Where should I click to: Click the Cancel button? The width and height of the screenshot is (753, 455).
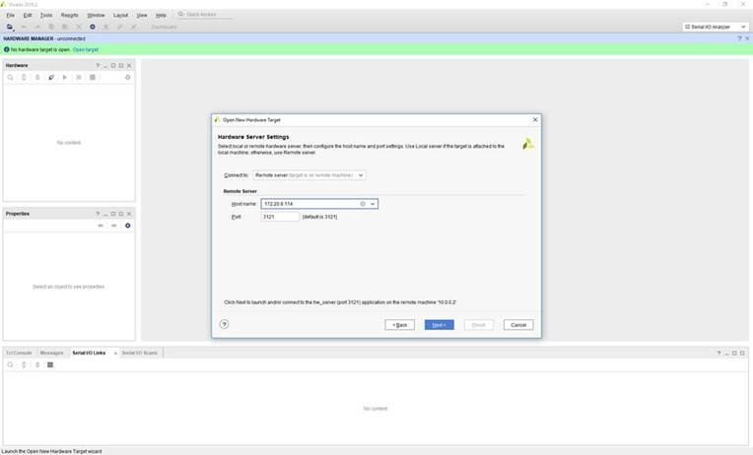point(518,325)
